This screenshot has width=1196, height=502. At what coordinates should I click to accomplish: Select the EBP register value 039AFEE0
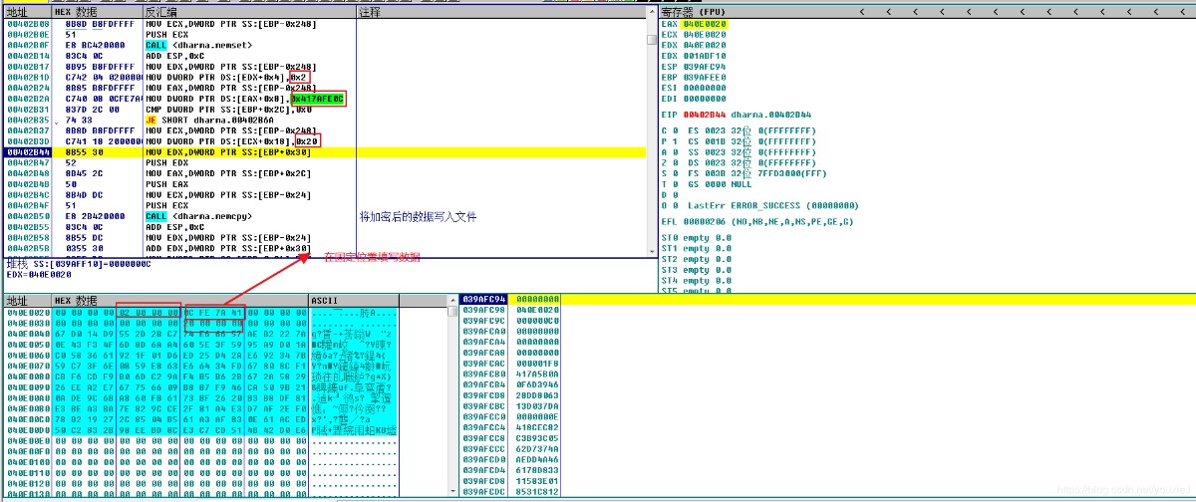(705, 78)
